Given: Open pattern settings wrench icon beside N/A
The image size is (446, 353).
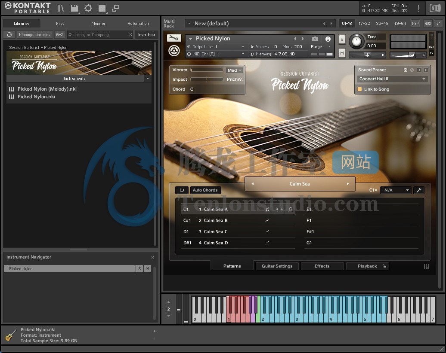Looking at the screenshot, I should pos(419,190).
